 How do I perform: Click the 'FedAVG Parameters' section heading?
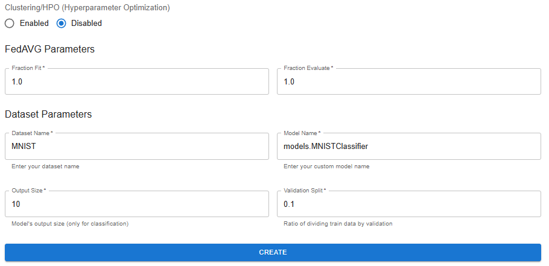pos(49,49)
